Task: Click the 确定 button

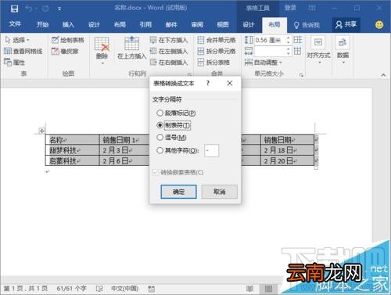Action: (179, 192)
